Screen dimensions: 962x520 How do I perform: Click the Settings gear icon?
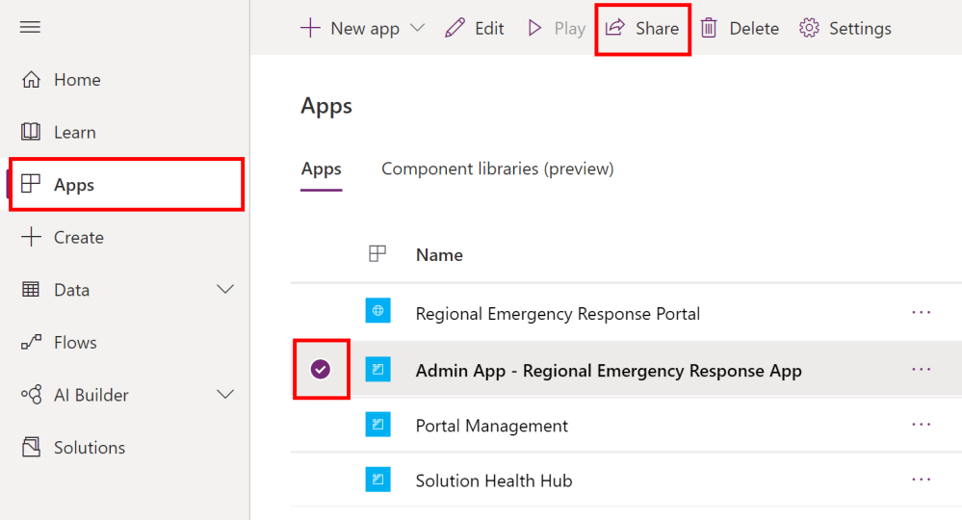click(809, 28)
